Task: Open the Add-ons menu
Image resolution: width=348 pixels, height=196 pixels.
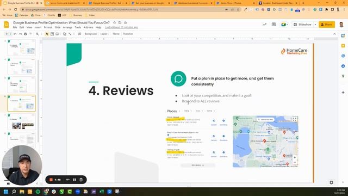Action: tap(88, 27)
